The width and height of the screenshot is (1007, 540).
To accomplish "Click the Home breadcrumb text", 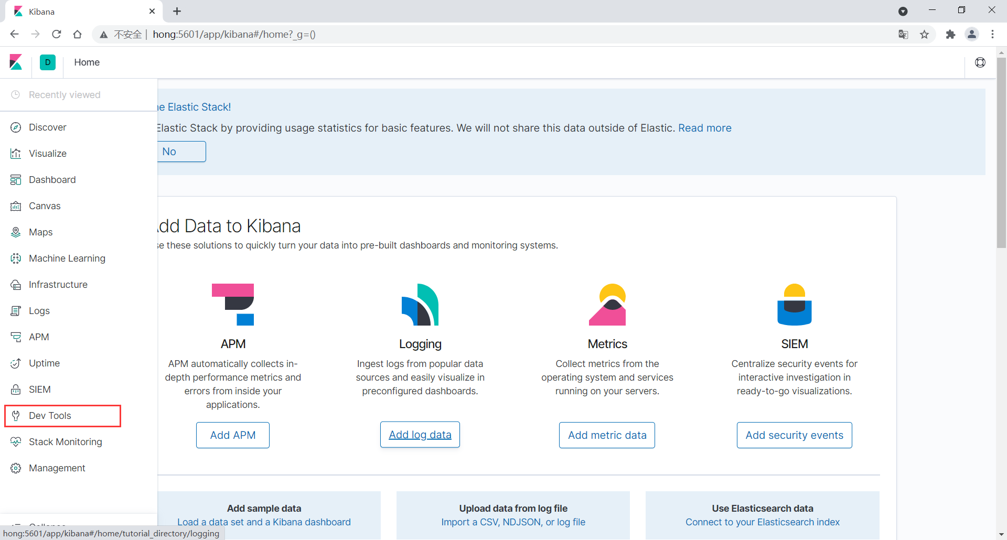I will tap(87, 62).
